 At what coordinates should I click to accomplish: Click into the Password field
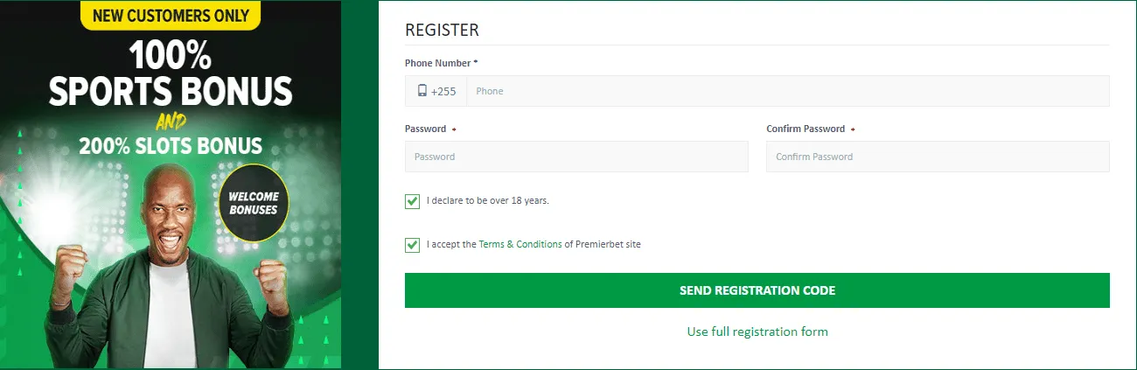(576, 157)
